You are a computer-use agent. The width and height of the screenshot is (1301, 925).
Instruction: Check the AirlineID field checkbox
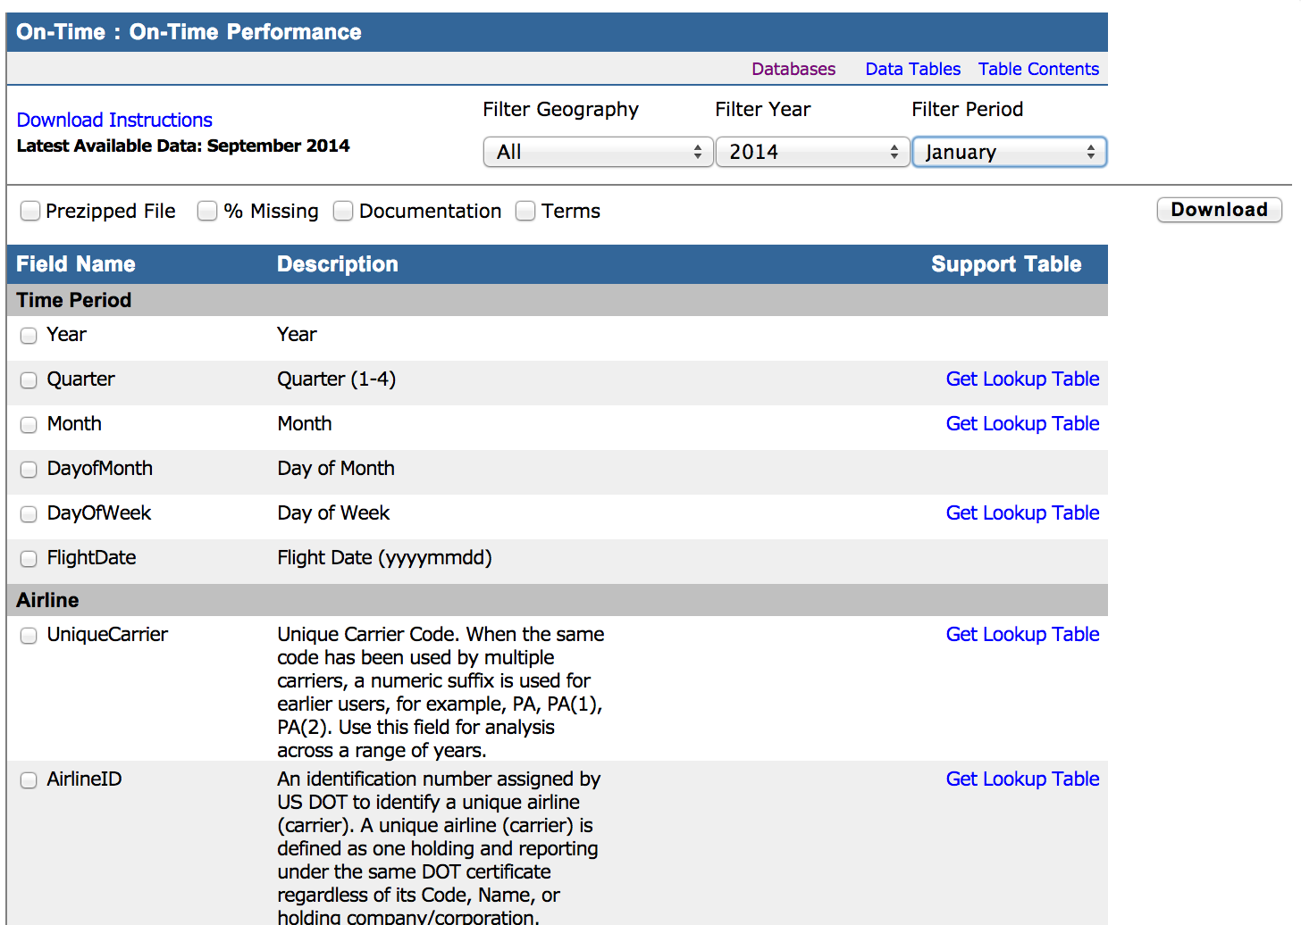[29, 779]
